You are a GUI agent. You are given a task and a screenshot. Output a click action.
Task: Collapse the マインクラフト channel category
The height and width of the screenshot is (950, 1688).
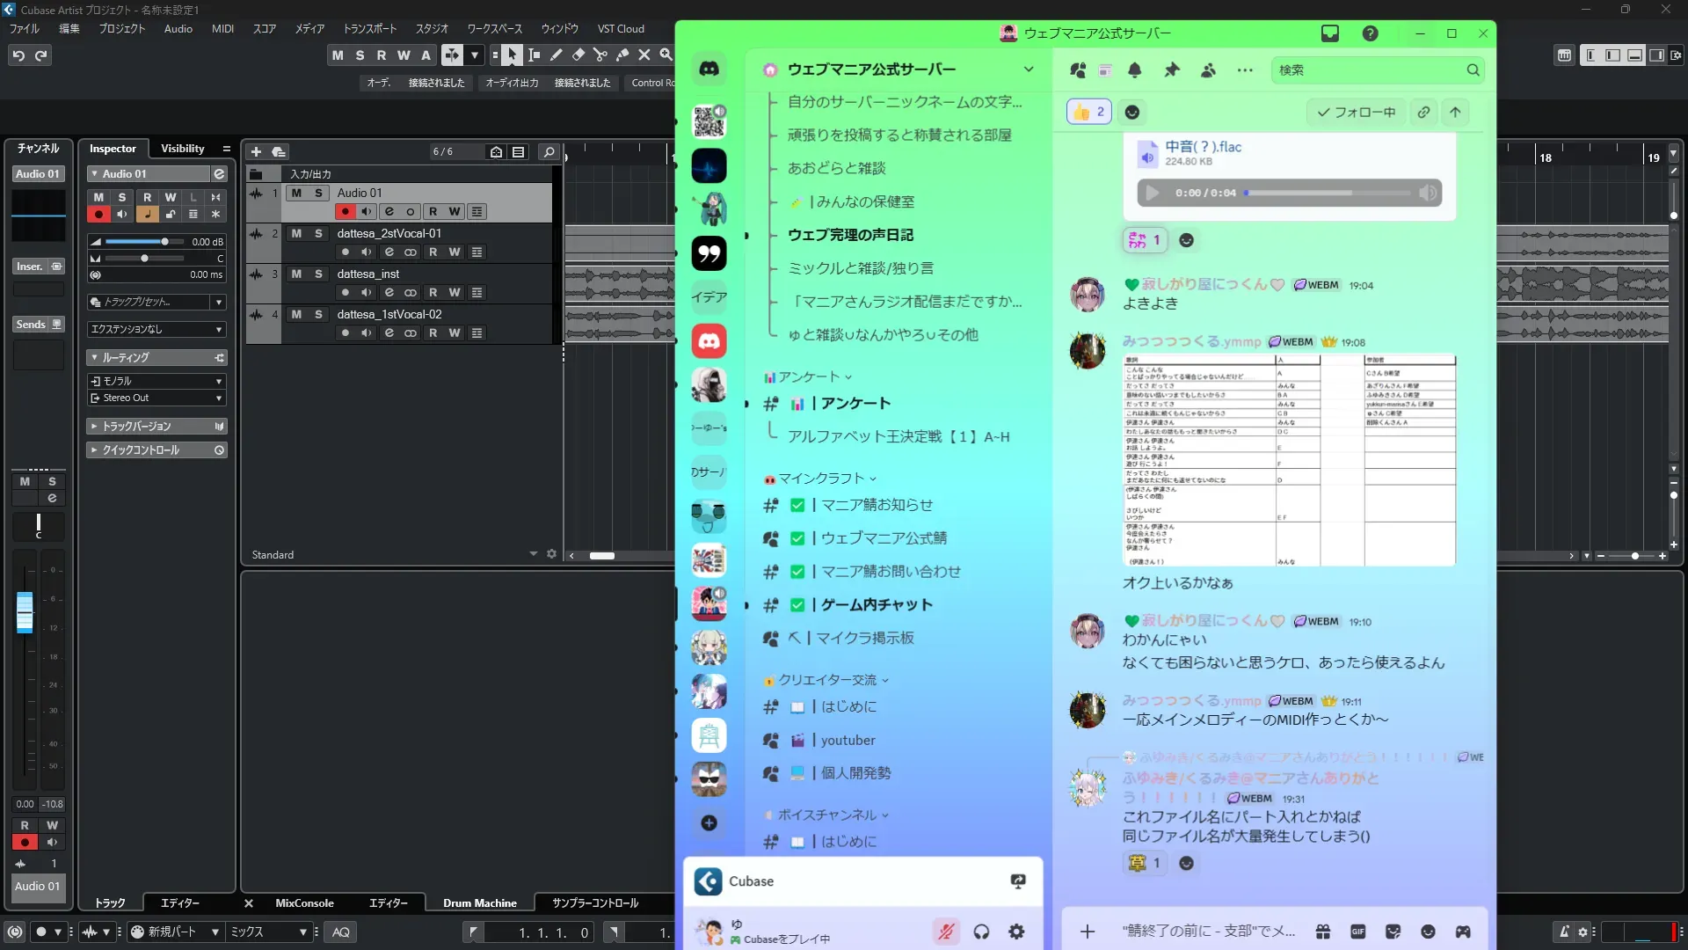pyautogui.click(x=822, y=479)
